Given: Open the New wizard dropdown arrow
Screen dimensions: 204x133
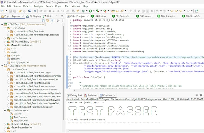Looking at the screenshot, I should click(7, 11).
